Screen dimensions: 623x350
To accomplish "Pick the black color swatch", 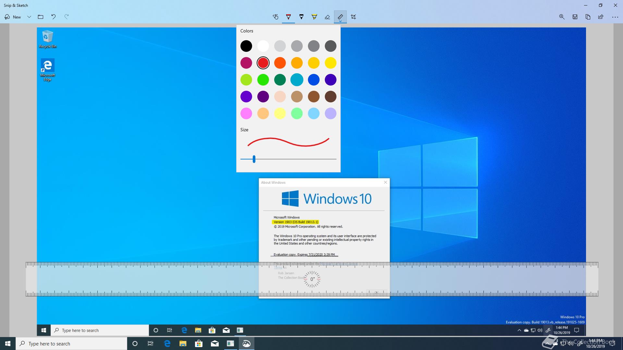I will [246, 46].
